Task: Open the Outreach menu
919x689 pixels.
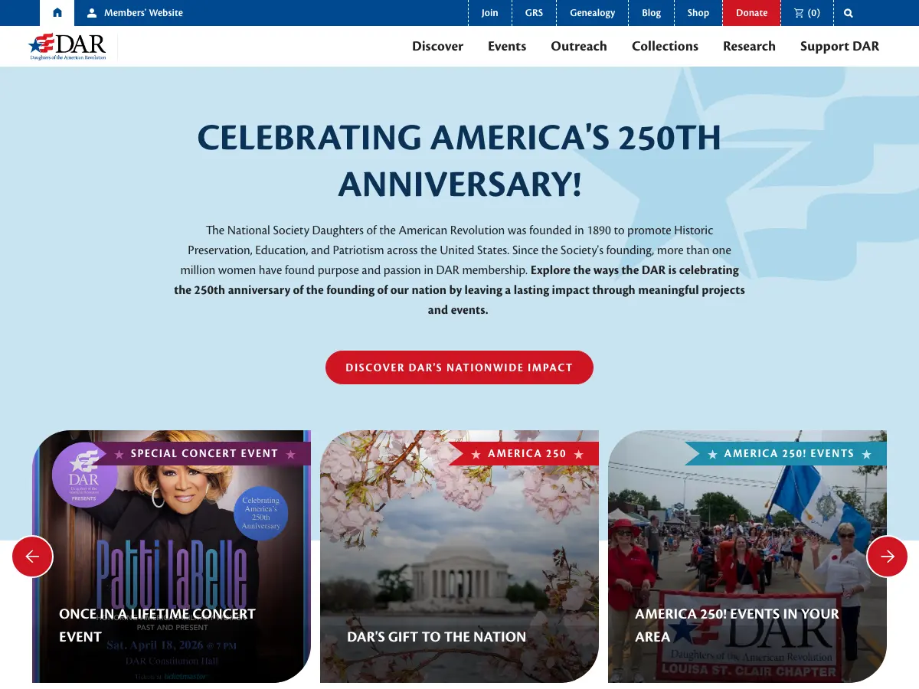Action: (579, 46)
